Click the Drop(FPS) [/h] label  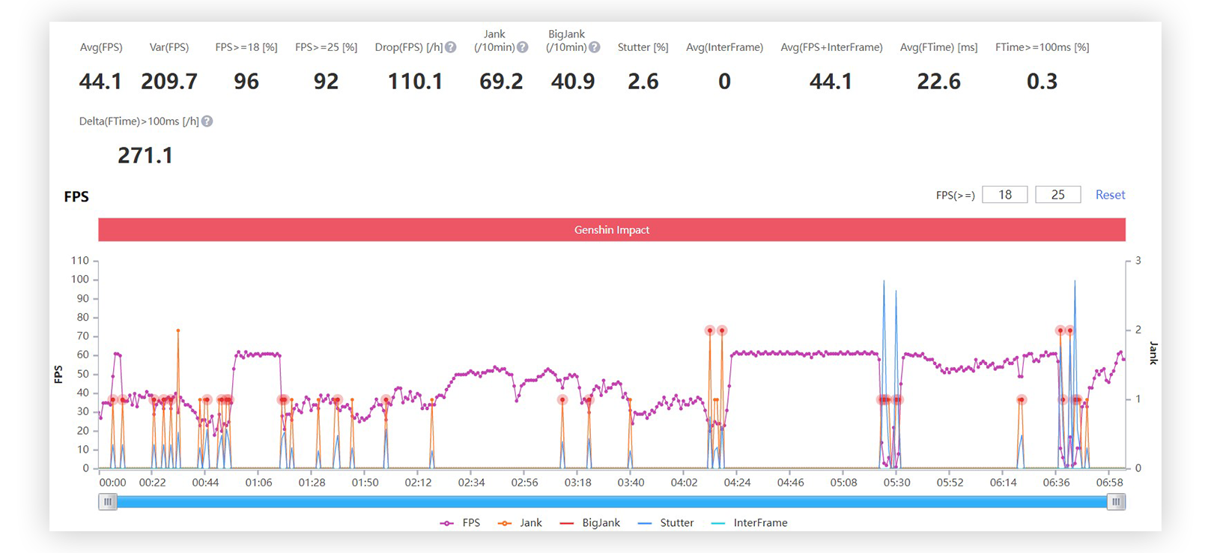(409, 47)
